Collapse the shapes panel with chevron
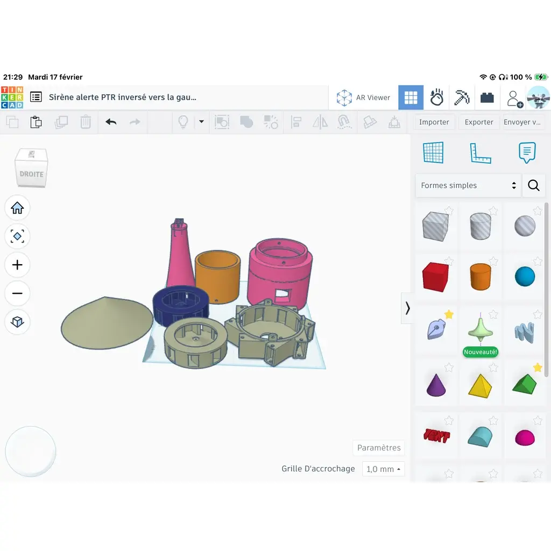This screenshot has width=551, height=551. [x=407, y=308]
